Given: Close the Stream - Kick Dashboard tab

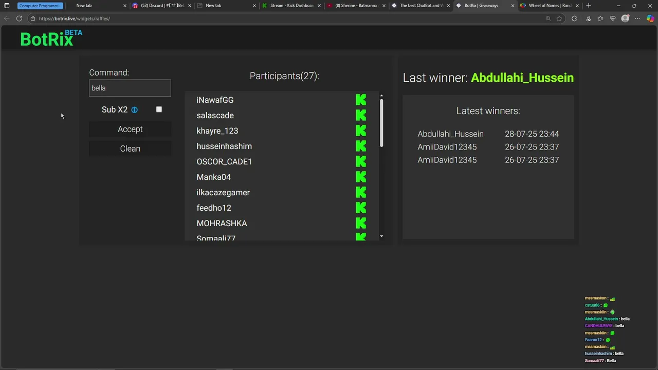Looking at the screenshot, I should (x=319, y=6).
